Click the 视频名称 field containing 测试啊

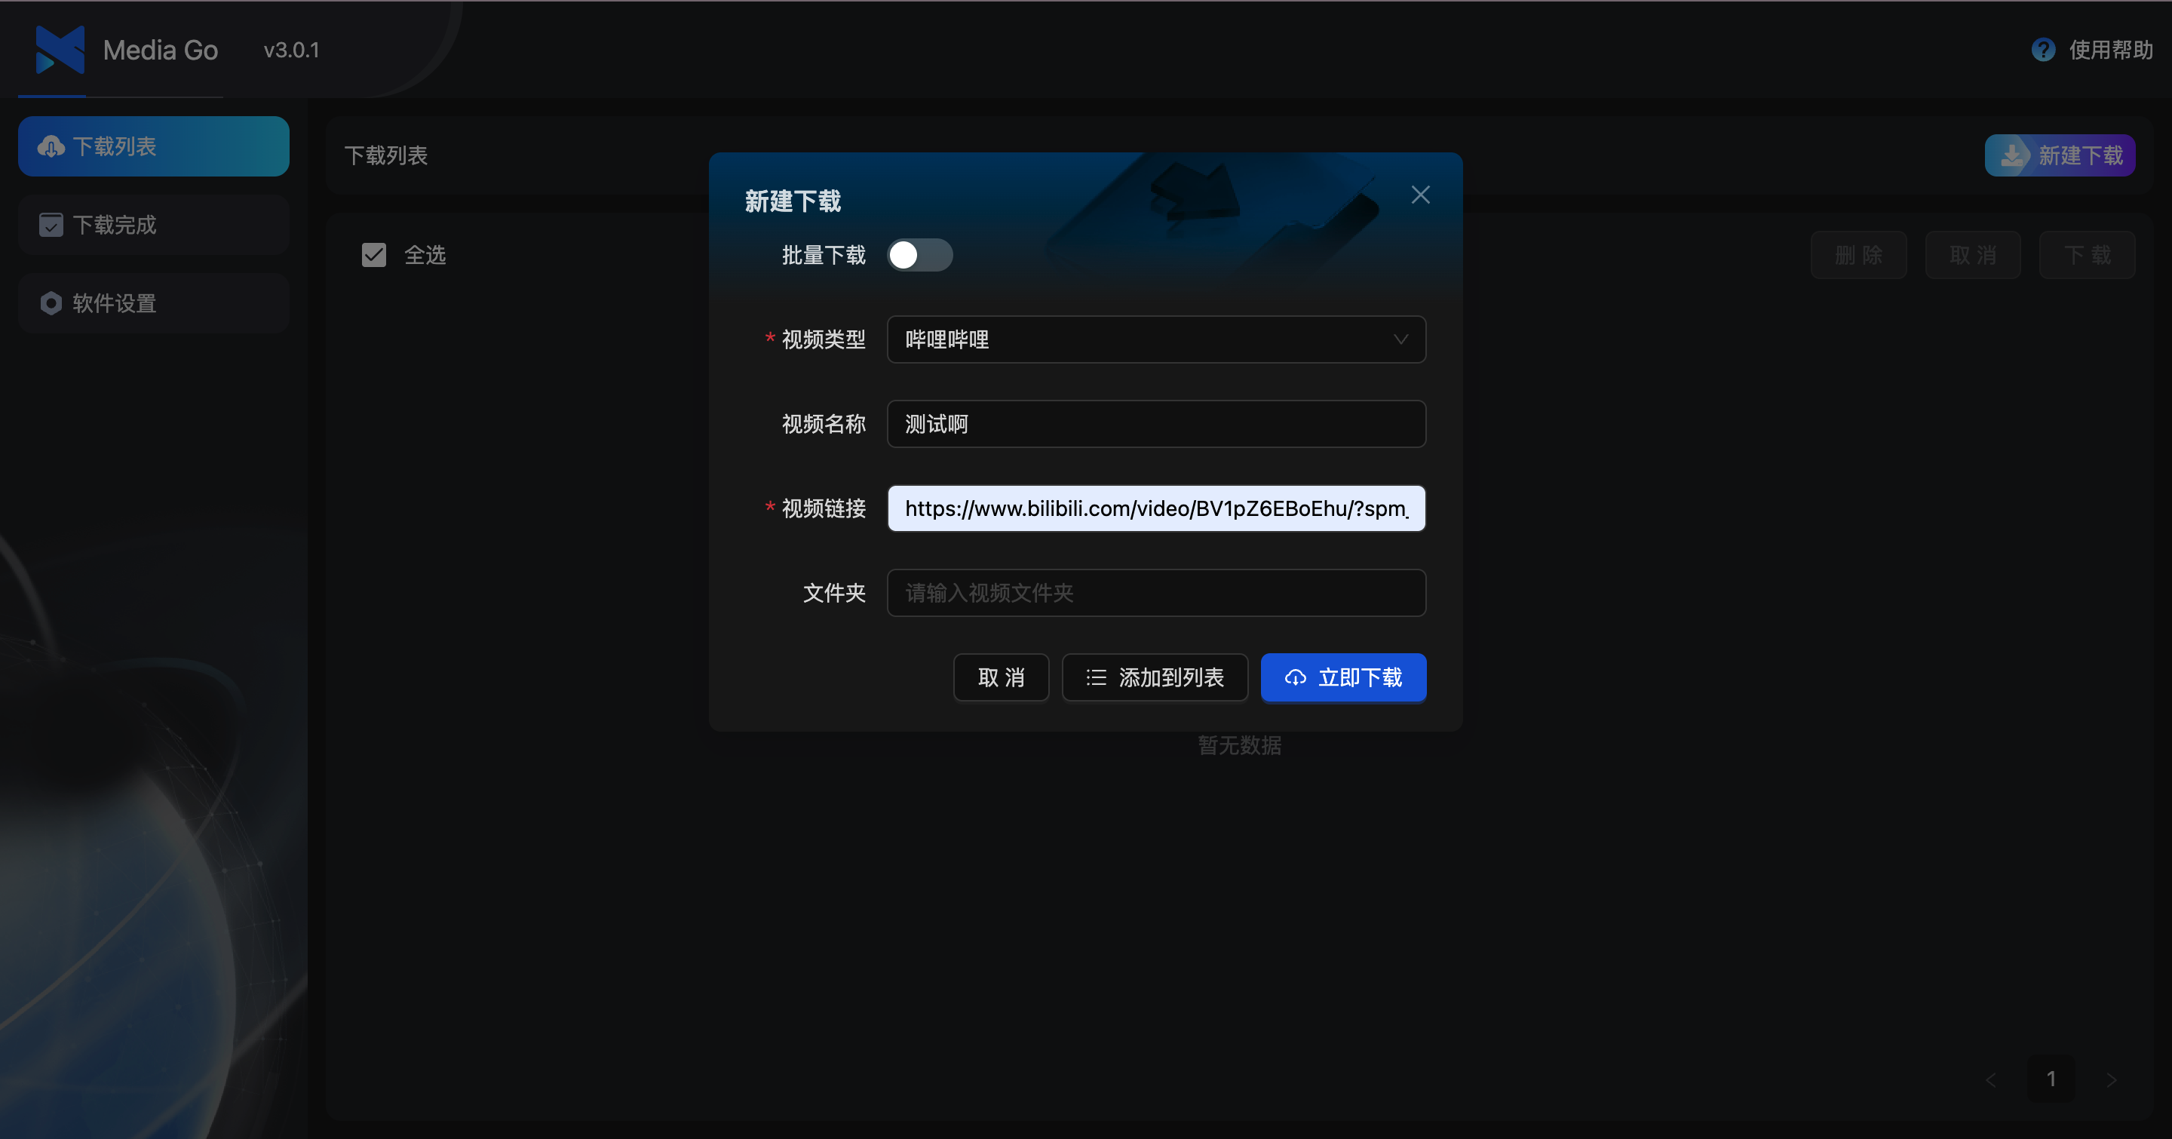tap(1155, 424)
